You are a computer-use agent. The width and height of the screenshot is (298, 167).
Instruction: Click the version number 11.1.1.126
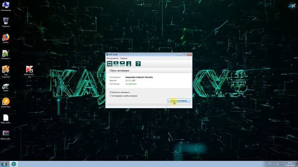(x=130, y=80)
